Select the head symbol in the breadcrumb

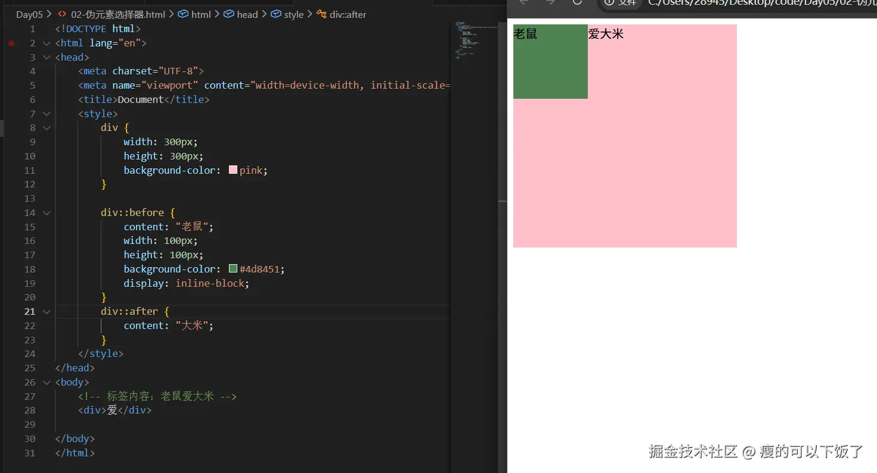pos(241,15)
